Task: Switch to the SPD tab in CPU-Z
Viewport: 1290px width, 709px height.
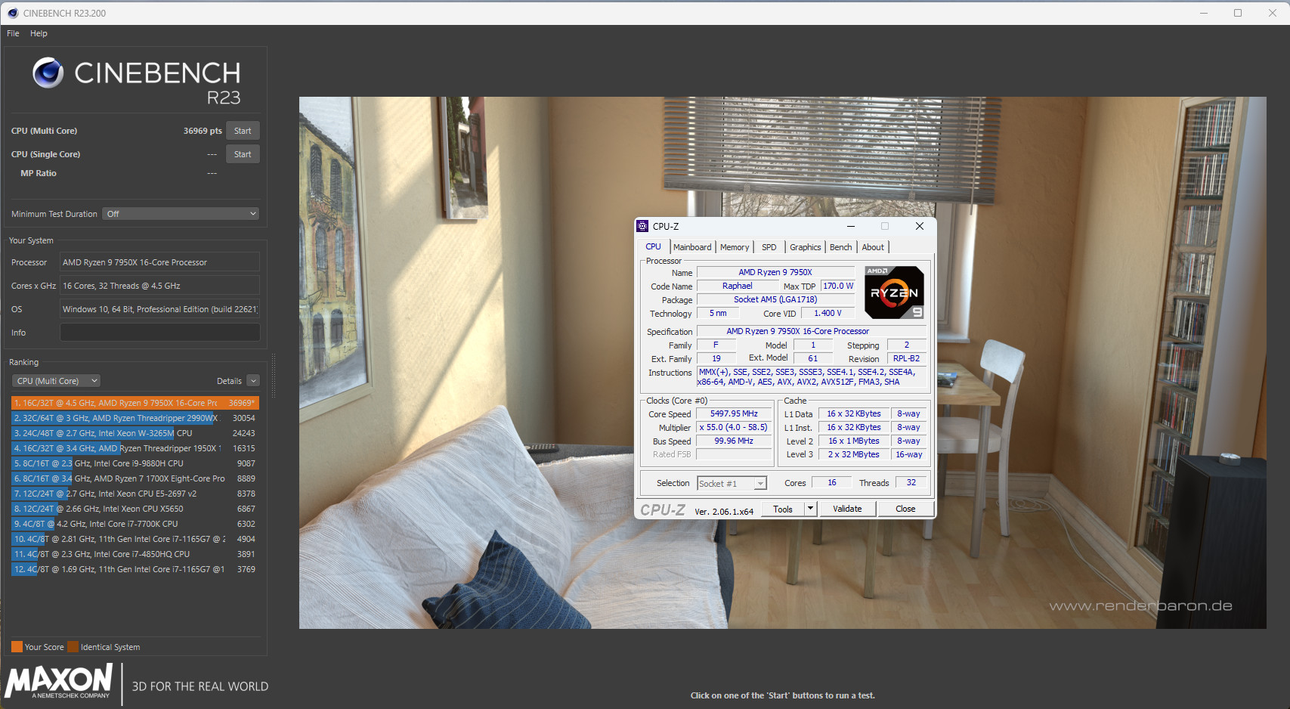Action: click(x=769, y=247)
